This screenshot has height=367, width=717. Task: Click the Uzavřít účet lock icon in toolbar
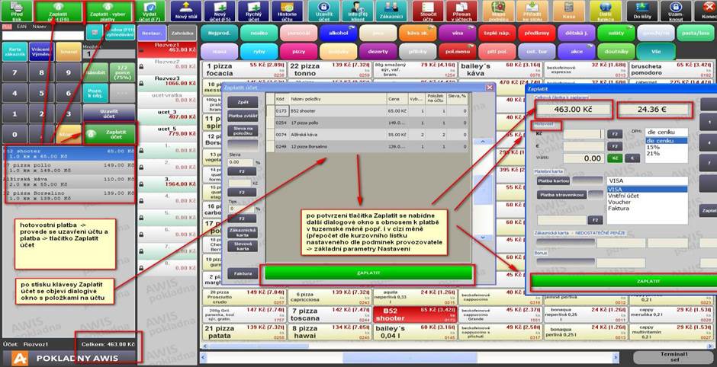coord(323,11)
